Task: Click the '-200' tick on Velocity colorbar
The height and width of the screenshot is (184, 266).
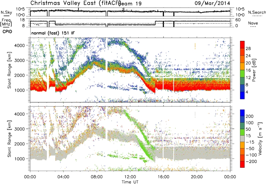Action: 251,161
